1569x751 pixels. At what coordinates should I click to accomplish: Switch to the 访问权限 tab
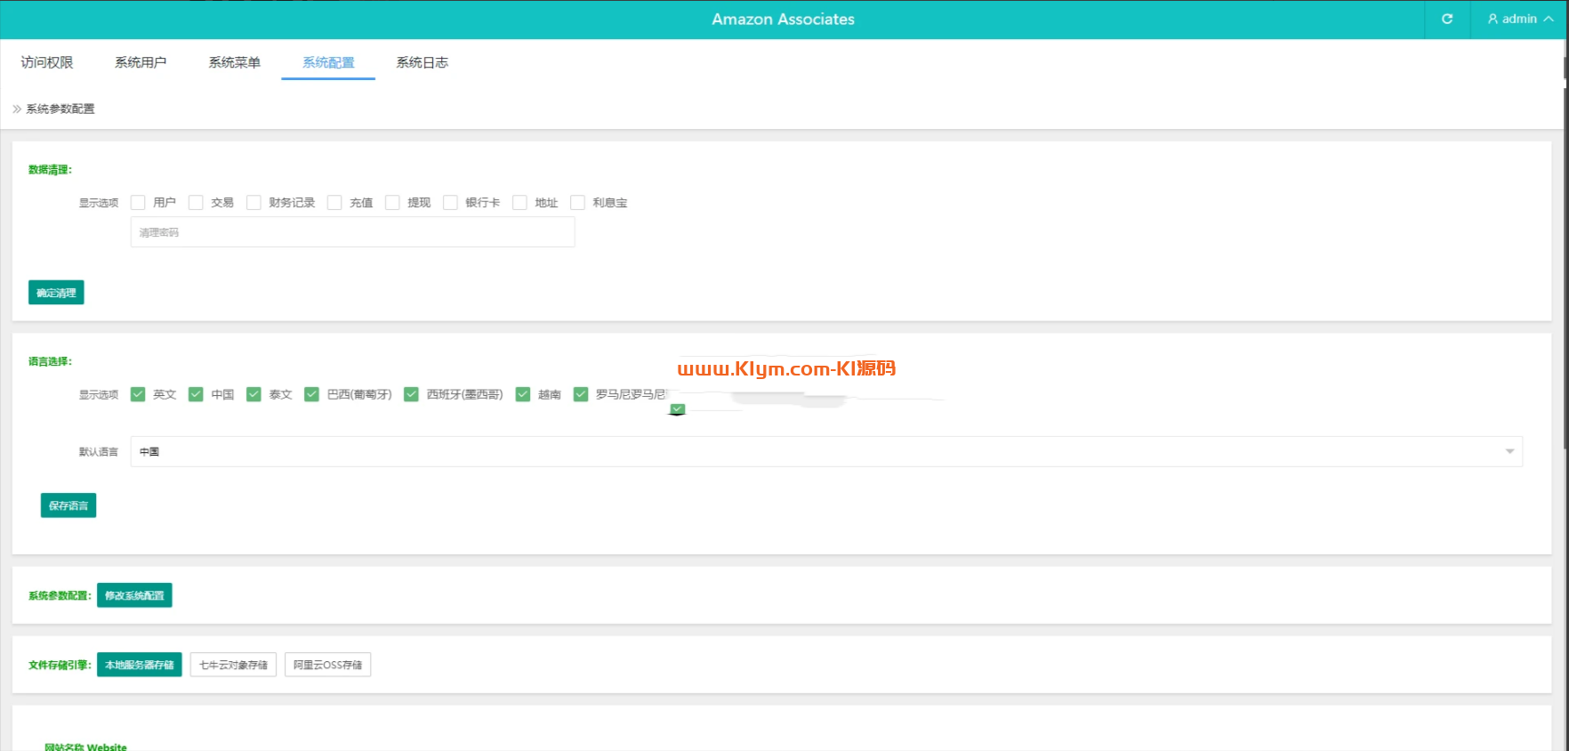(x=47, y=62)
